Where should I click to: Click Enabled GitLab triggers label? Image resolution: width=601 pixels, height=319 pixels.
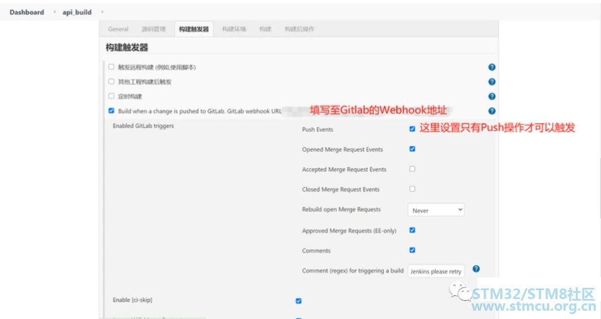tap(144, 126)
